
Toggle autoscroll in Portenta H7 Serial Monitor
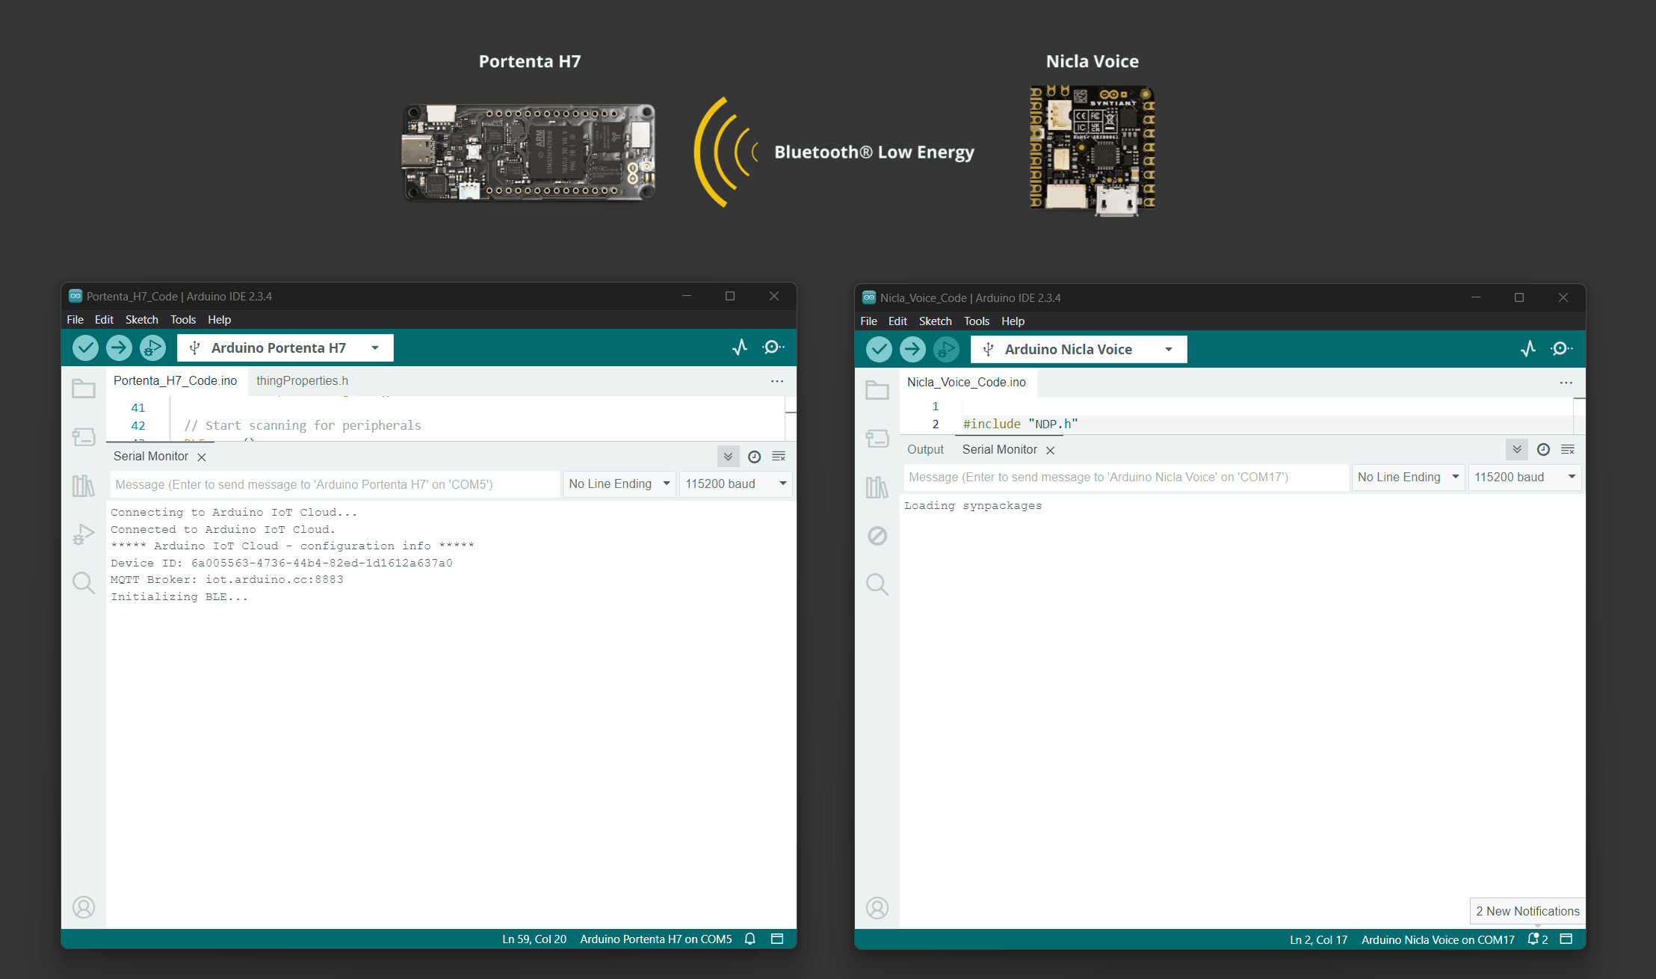coord(727,456)
